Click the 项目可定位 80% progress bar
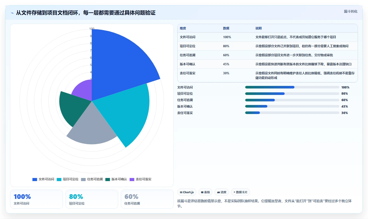The height and width of the screenshot is (219, 368). point(292,94)
